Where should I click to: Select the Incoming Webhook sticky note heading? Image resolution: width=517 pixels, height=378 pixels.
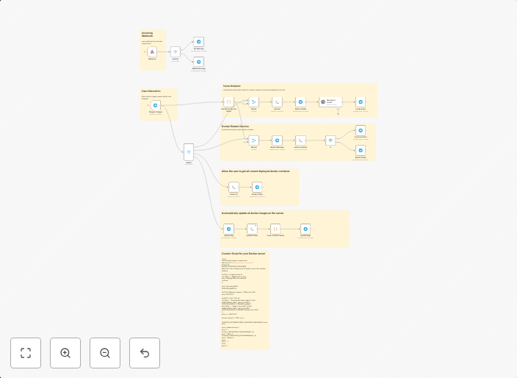point(148,34)
